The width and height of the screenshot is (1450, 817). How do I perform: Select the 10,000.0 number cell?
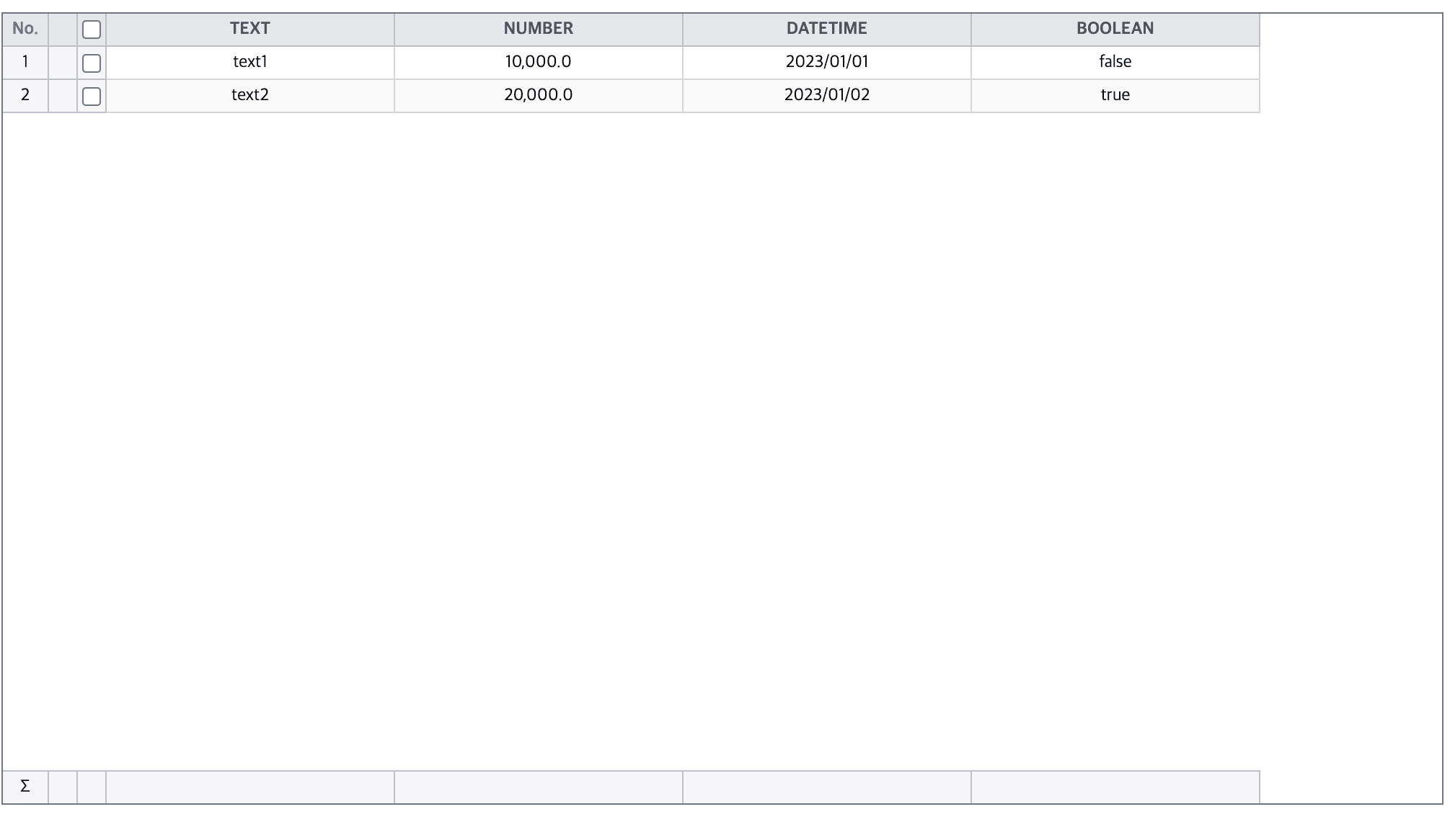539,63
